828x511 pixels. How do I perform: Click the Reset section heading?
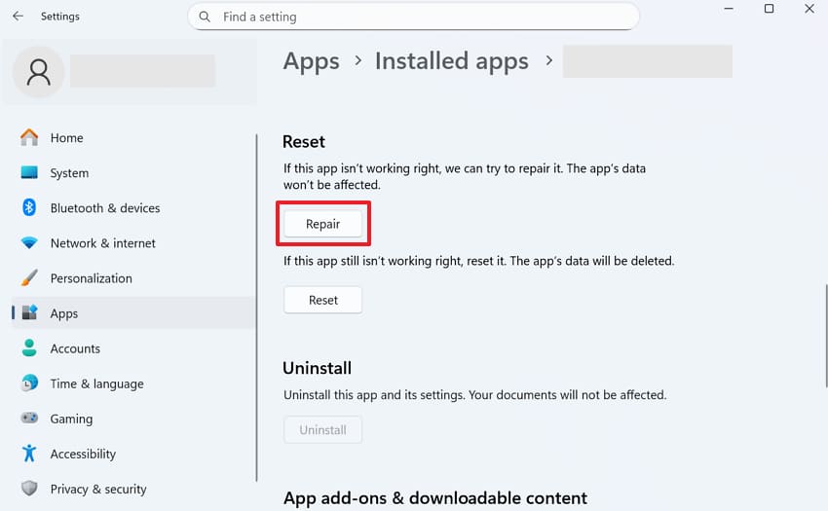click(304, 141)
